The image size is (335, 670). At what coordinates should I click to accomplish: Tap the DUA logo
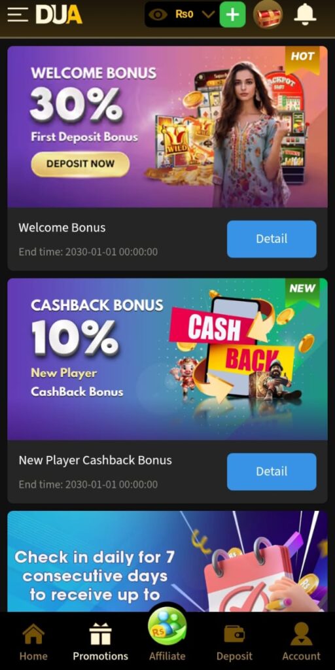(x=59, y=15)
